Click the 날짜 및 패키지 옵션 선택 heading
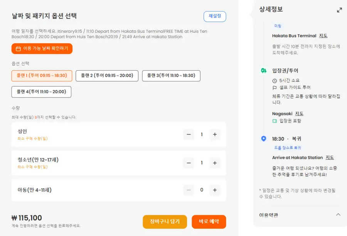 [x=44, y=16]
